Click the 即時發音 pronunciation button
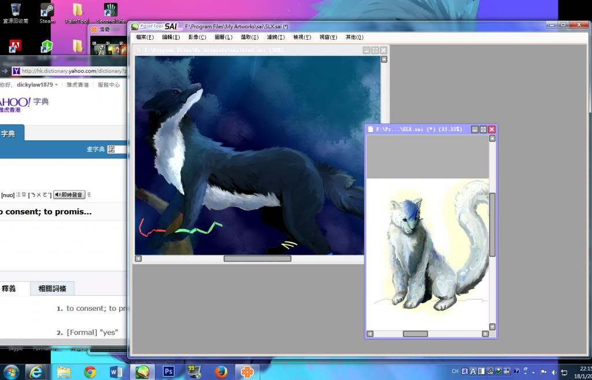Viewport: 592px width, 380px height. pos(69,195)
